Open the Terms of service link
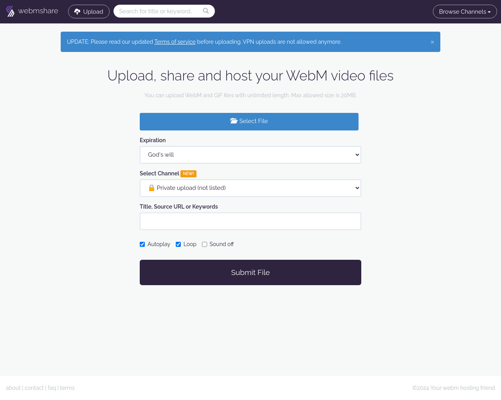 coord(175,42)
